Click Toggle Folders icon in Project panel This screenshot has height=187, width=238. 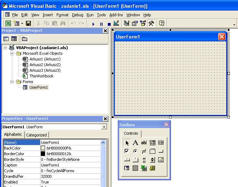point(24,39)
